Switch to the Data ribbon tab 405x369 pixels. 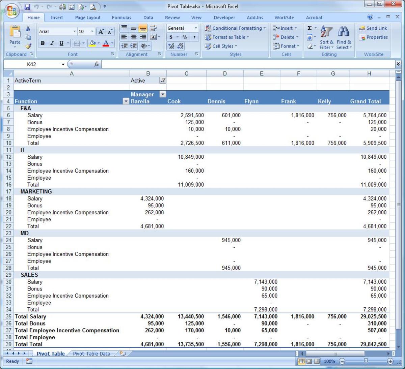pos(148,18)
